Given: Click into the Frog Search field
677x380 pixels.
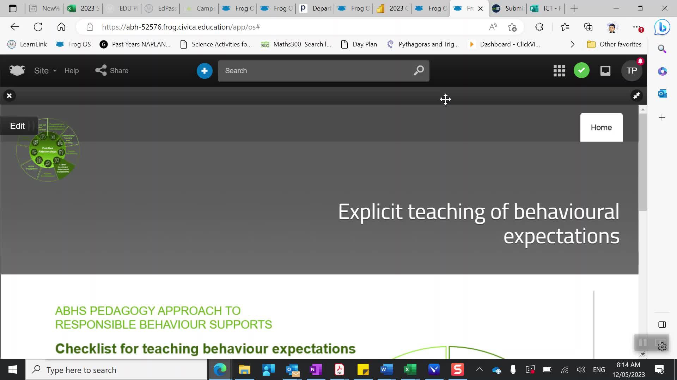Looking at the screenshot, I should click(314, 71).
